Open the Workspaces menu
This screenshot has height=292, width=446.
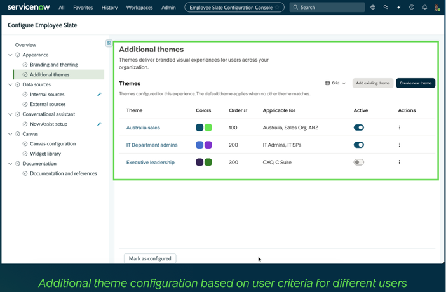pos(139,8)
